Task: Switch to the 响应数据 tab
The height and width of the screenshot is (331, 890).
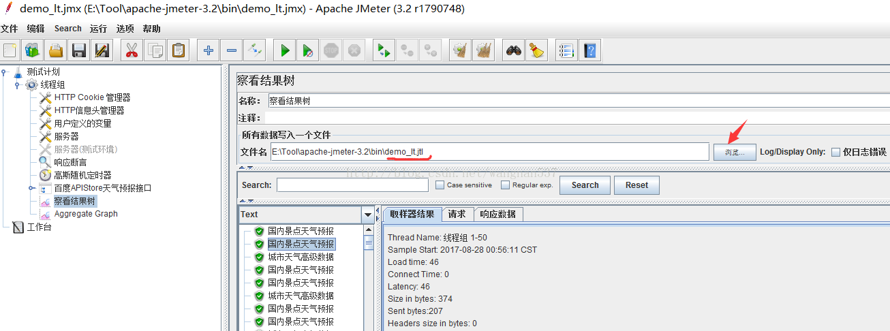Action: click(498, 214)
